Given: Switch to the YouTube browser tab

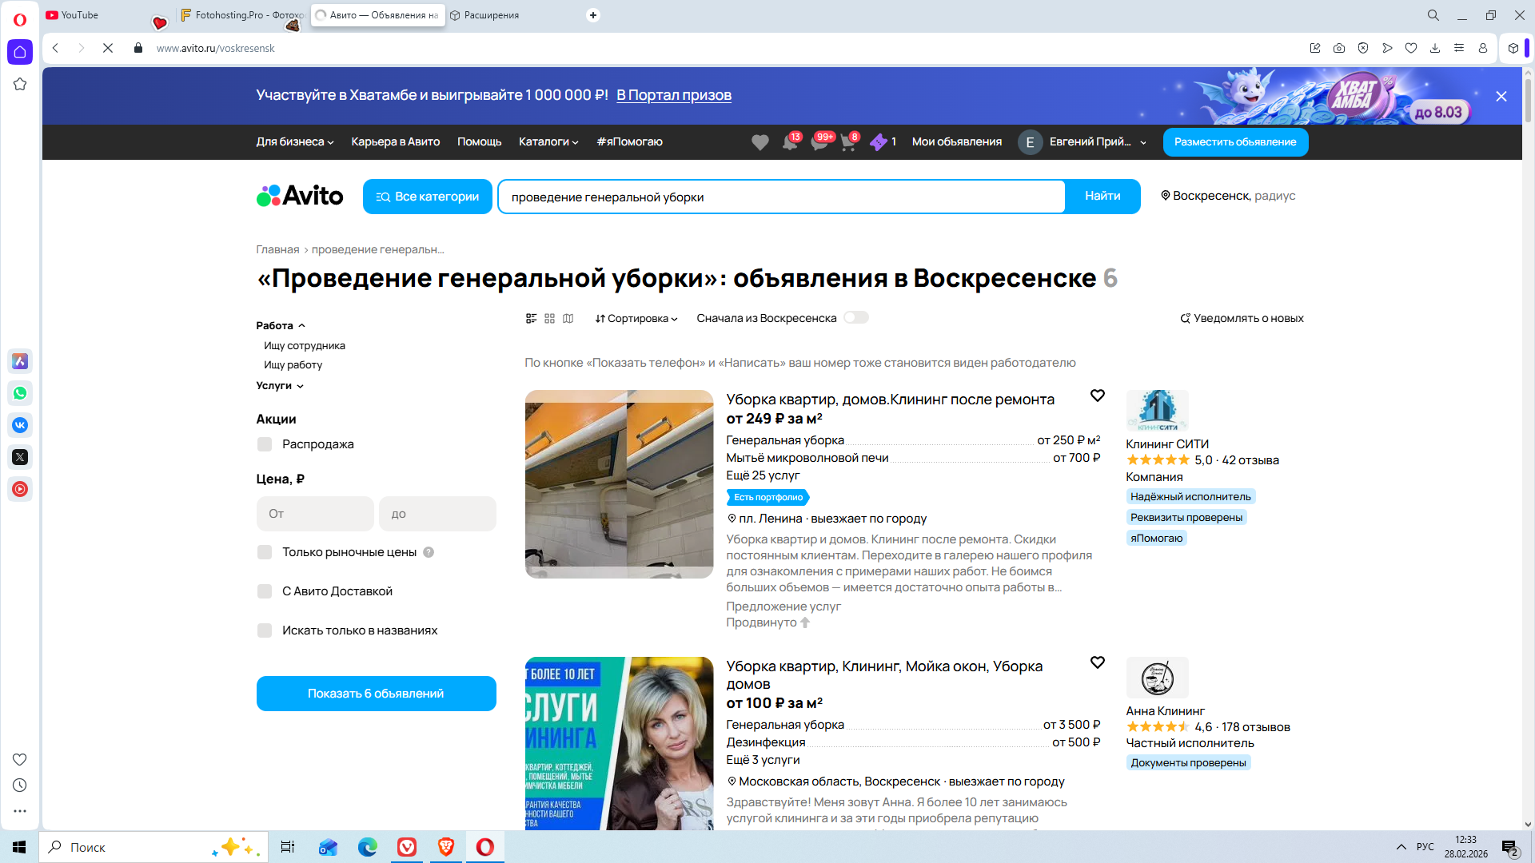Looking at the screenshot, I should coord(80,15).
